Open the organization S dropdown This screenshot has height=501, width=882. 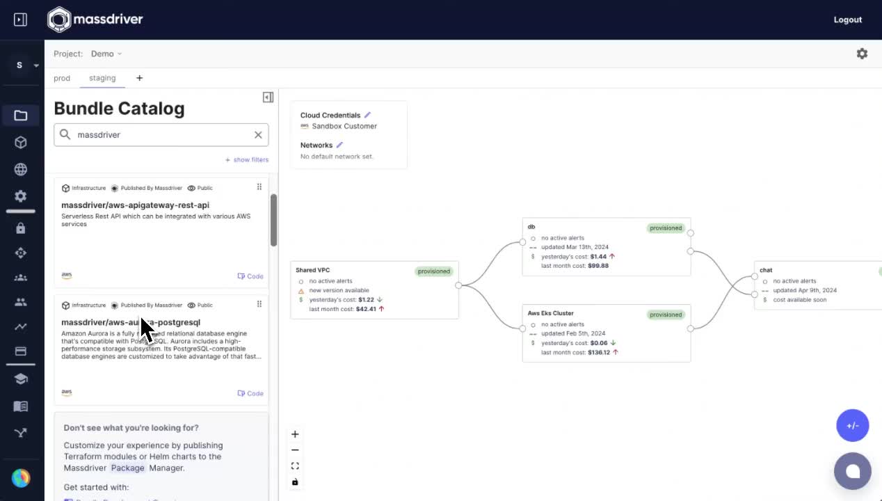26,65
